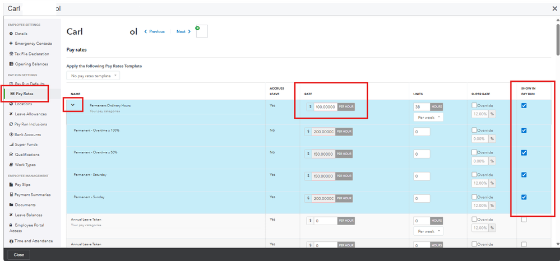Click the Details gear icon
Screen dimensions: 560x261
coord(11,34)
